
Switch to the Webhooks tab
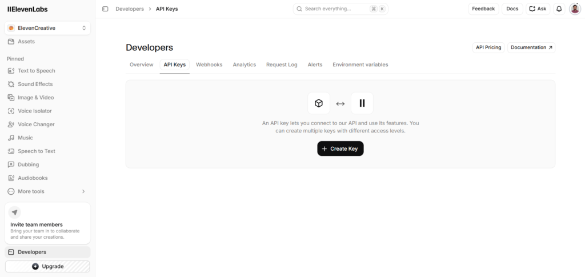209,65
